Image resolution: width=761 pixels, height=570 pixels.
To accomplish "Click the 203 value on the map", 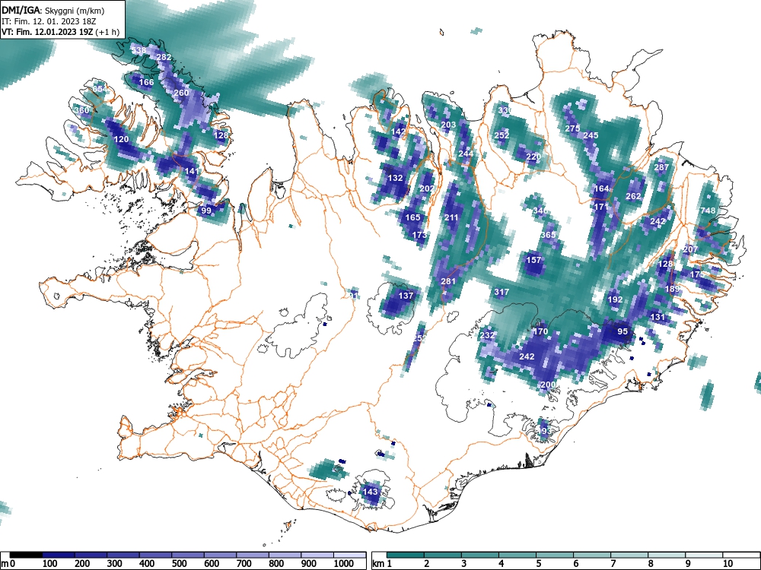I will [x=448, y=125].
